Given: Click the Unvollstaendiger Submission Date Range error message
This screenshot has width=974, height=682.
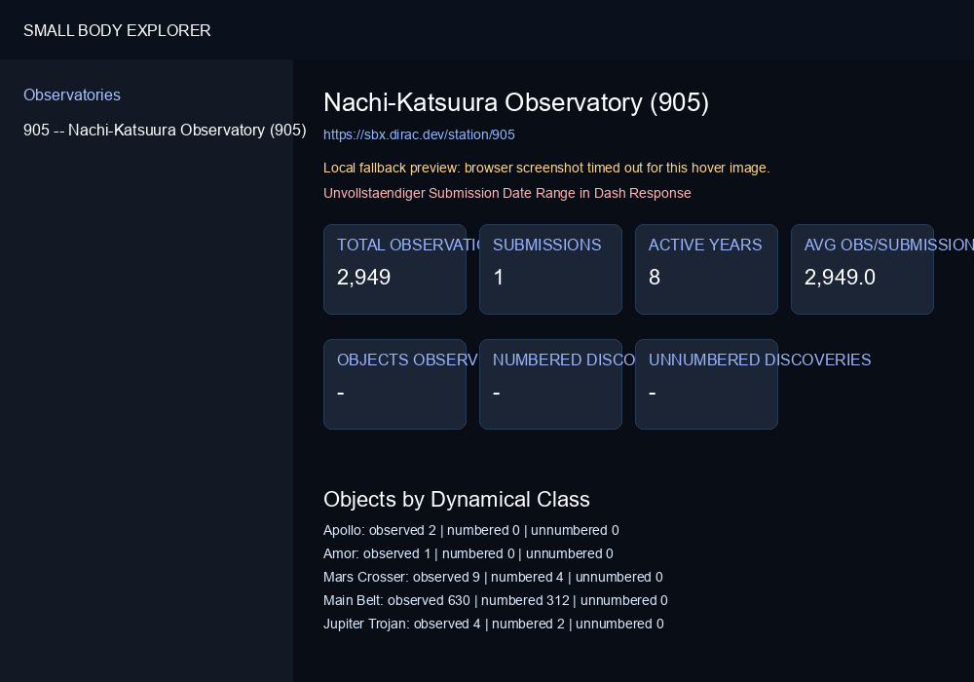Looking at the screenshot, I should coord(506,193).
